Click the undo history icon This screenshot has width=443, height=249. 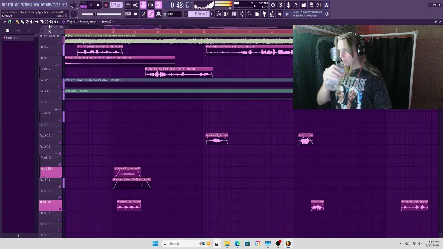[273, 5]
